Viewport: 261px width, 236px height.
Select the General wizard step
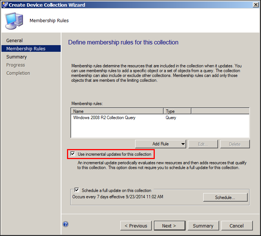pos(14,40)
